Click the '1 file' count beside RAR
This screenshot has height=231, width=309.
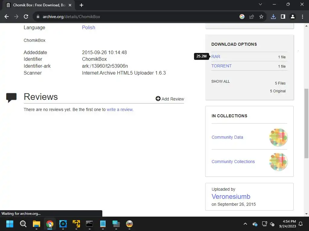click(282, 57)
